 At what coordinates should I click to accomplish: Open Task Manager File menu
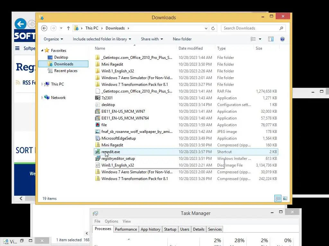(97, 221)
